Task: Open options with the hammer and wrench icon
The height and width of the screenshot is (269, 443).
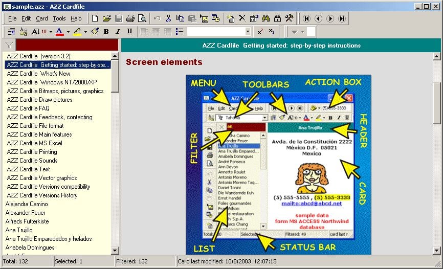Action: [x=290, y=18]
